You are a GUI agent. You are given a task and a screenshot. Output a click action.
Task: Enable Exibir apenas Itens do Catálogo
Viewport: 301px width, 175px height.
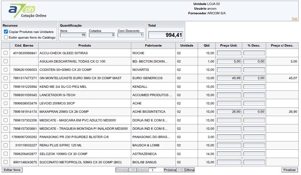[6, 37]
